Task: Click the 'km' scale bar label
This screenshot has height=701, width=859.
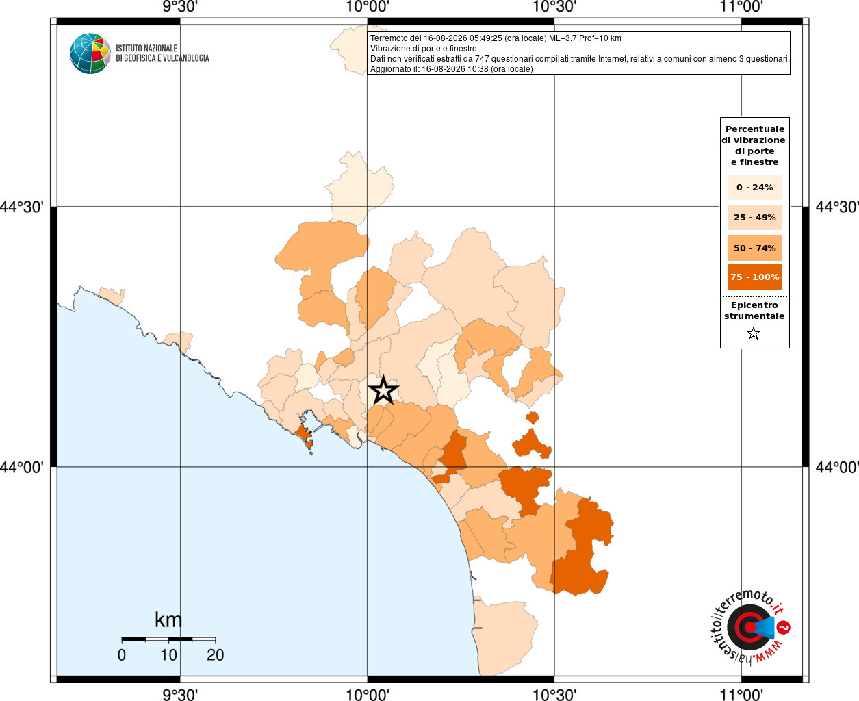Action: pos(168,620)
